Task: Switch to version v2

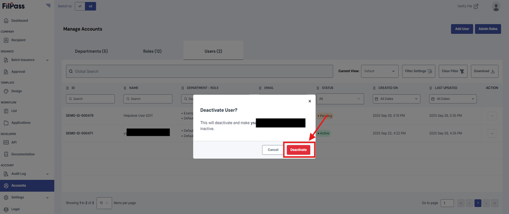Action: 90,6
